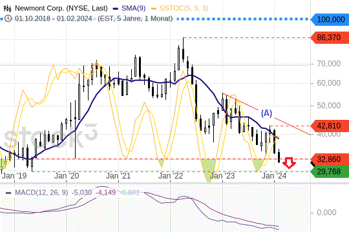Open the SMA(9) indicator legend text

133,8
